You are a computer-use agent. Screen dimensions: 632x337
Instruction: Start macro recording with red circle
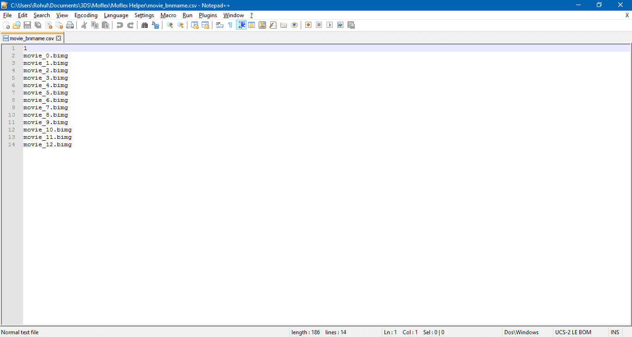coord(309,25)
